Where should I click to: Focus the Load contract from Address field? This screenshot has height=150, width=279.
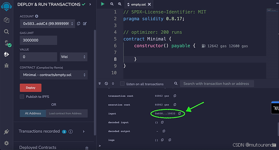(67, 113)
